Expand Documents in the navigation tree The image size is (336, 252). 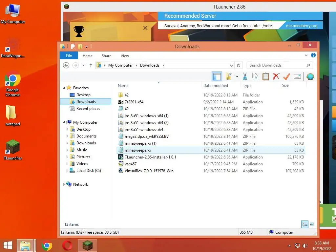coord(67,136)
